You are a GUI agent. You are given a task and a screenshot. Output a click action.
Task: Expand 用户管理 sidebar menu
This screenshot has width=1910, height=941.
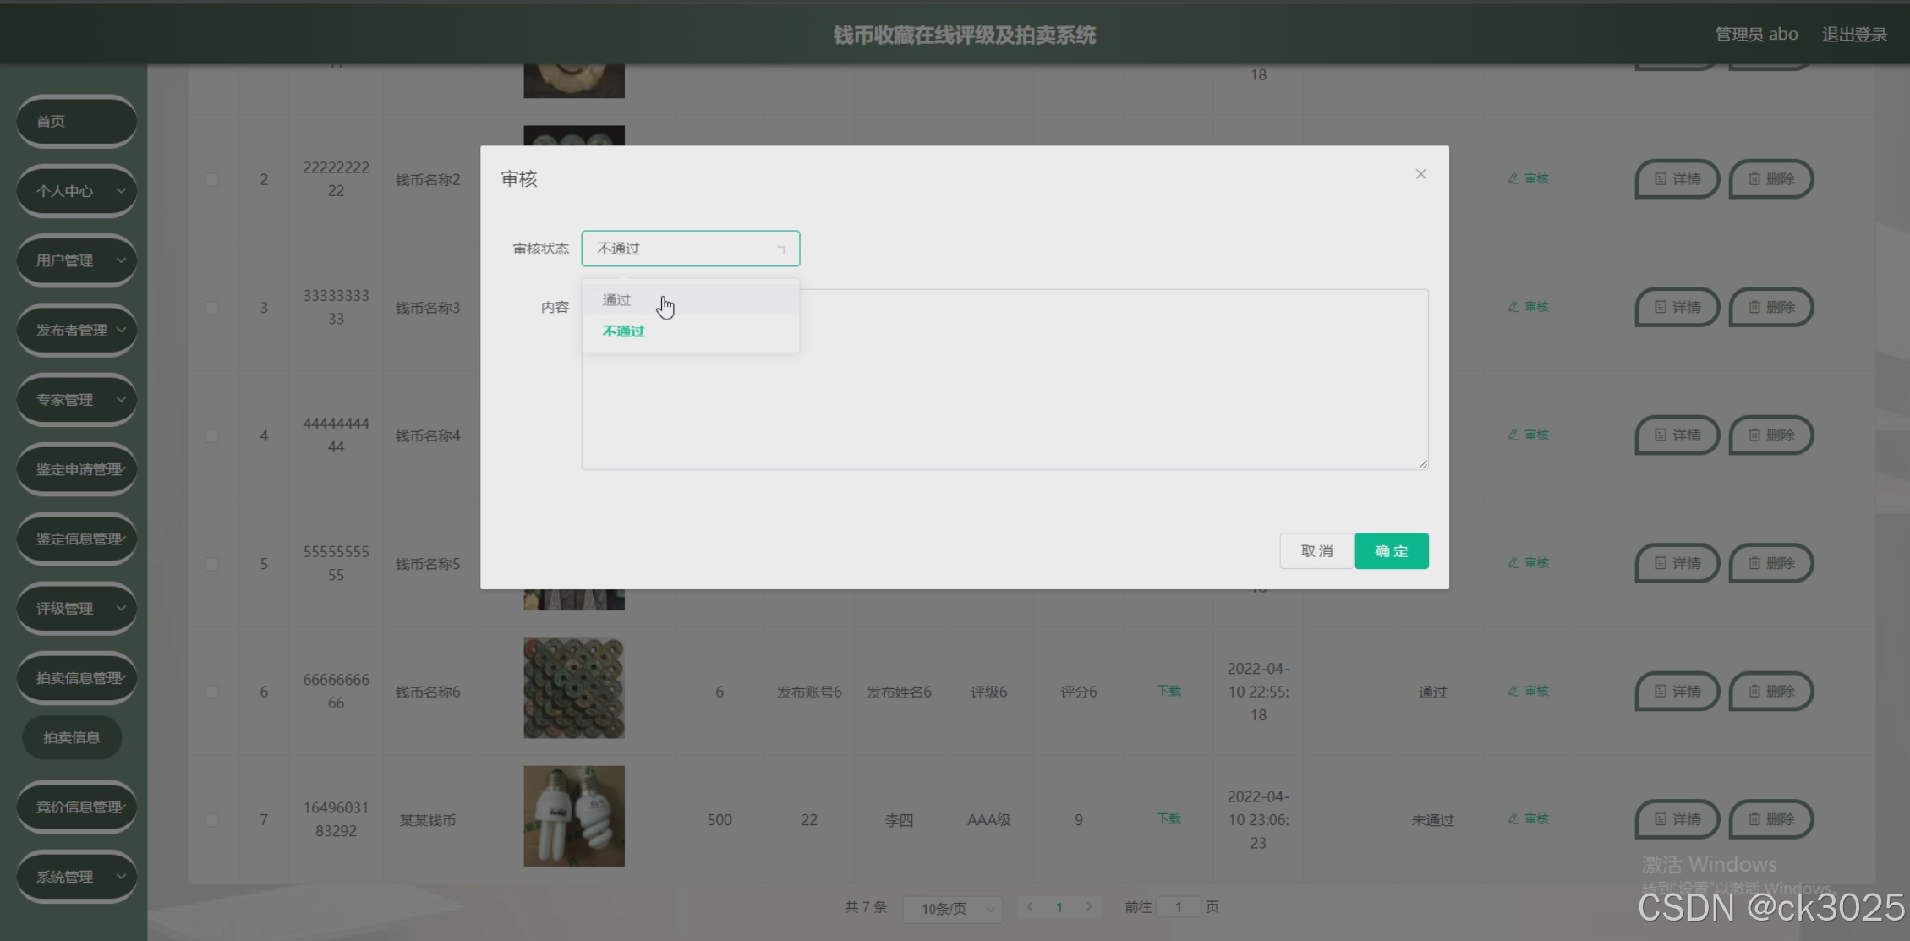point(76,260)
